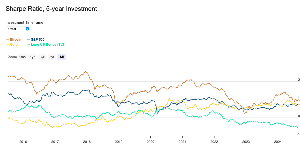
Task: Click the Sharpe Ratio chart title
Action: (51, 9)
